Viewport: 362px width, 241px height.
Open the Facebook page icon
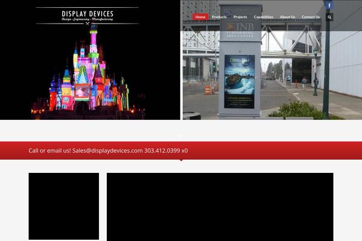(329, 5)
